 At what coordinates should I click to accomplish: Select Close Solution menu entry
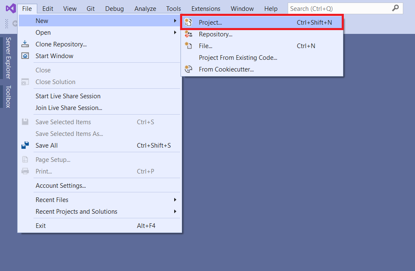[100, 82]
